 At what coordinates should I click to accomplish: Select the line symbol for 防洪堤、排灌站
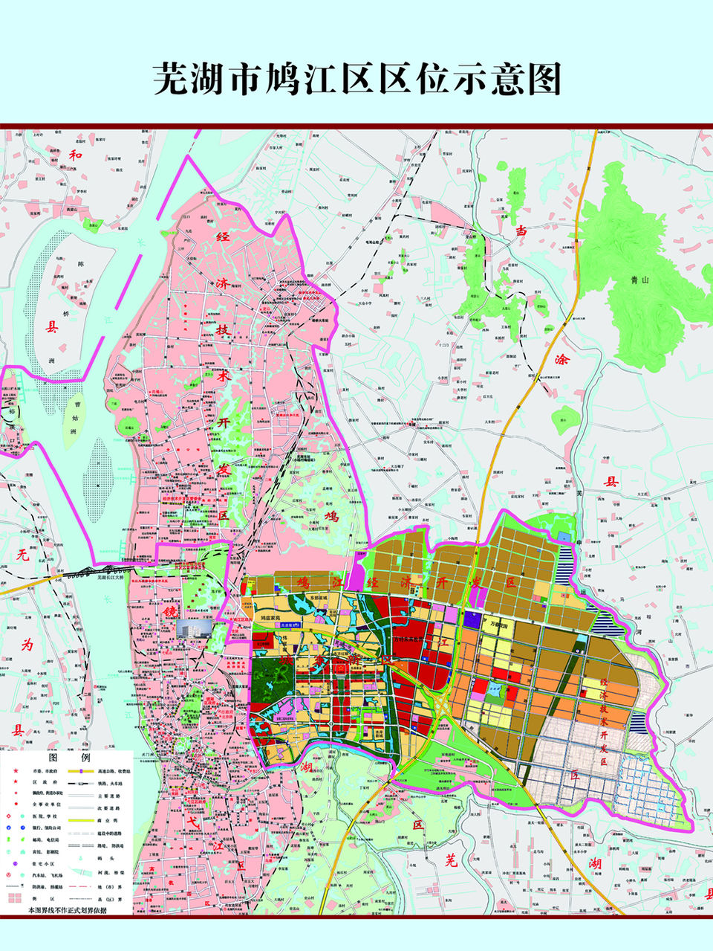tap(15, 886)
